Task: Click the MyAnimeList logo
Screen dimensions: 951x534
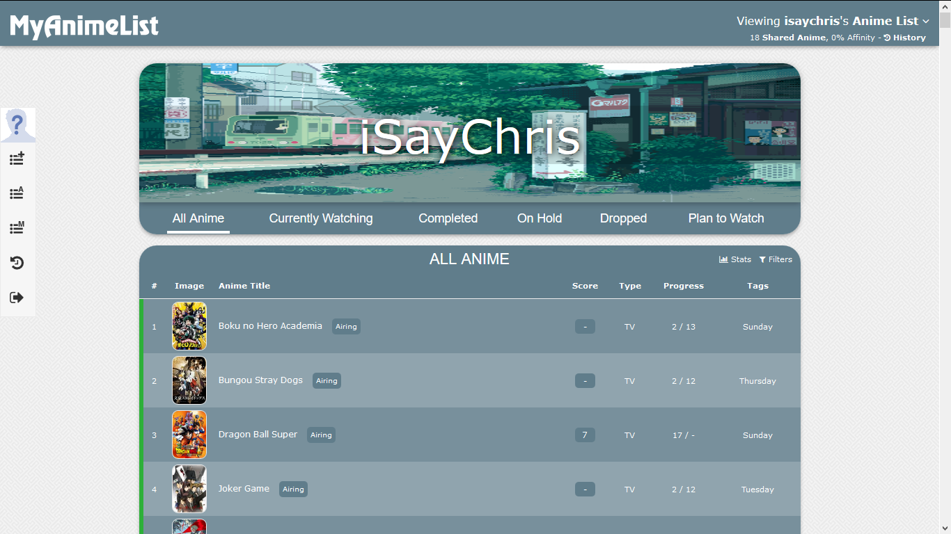Action: point(84,26)
